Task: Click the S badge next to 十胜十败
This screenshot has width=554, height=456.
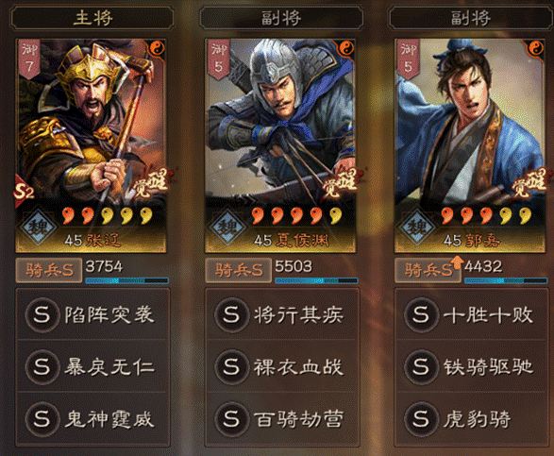Action: tap(420, 314)
